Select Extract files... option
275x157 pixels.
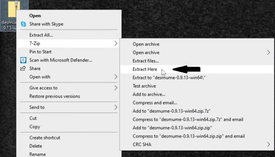[145, 61]
